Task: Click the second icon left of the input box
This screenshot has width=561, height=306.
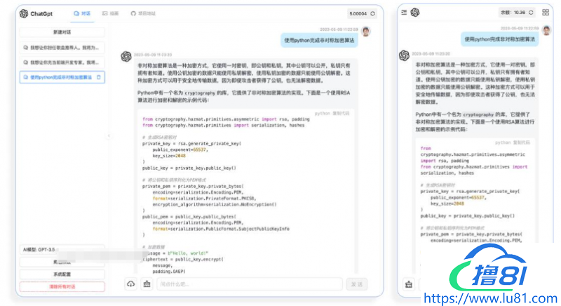Action: coord(147,284)
